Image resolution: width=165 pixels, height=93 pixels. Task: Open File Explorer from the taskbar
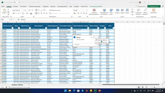[x=70, y=91]
